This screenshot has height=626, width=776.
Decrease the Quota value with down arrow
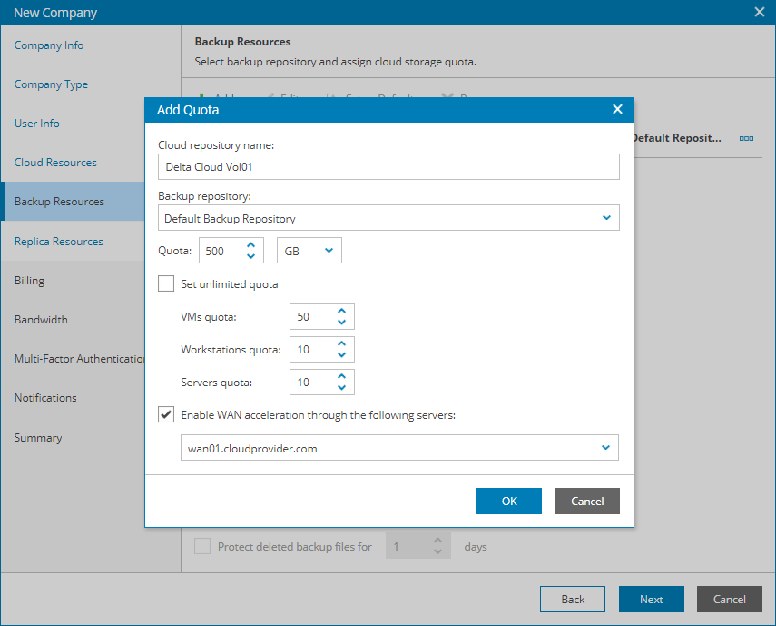coord(251,257)
